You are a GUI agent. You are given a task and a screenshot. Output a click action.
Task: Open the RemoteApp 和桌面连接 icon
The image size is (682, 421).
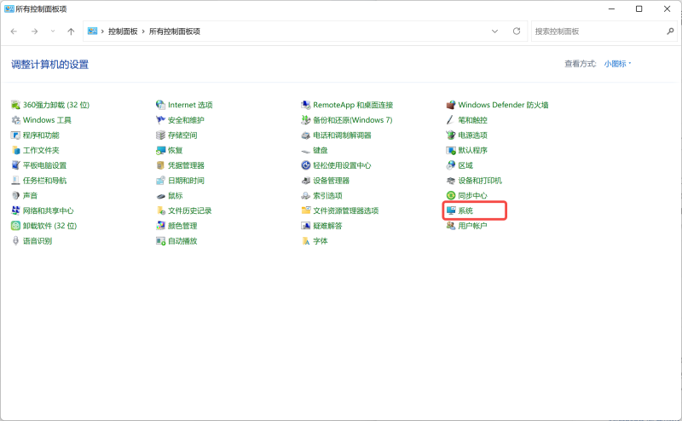click(306, 105)
